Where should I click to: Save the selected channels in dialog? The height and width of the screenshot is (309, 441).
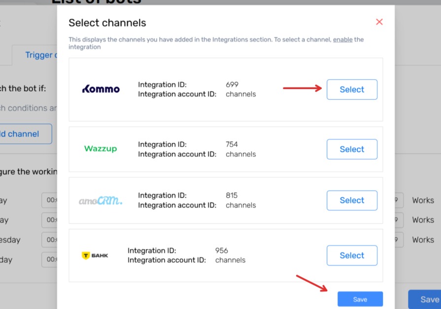(360, 299)
